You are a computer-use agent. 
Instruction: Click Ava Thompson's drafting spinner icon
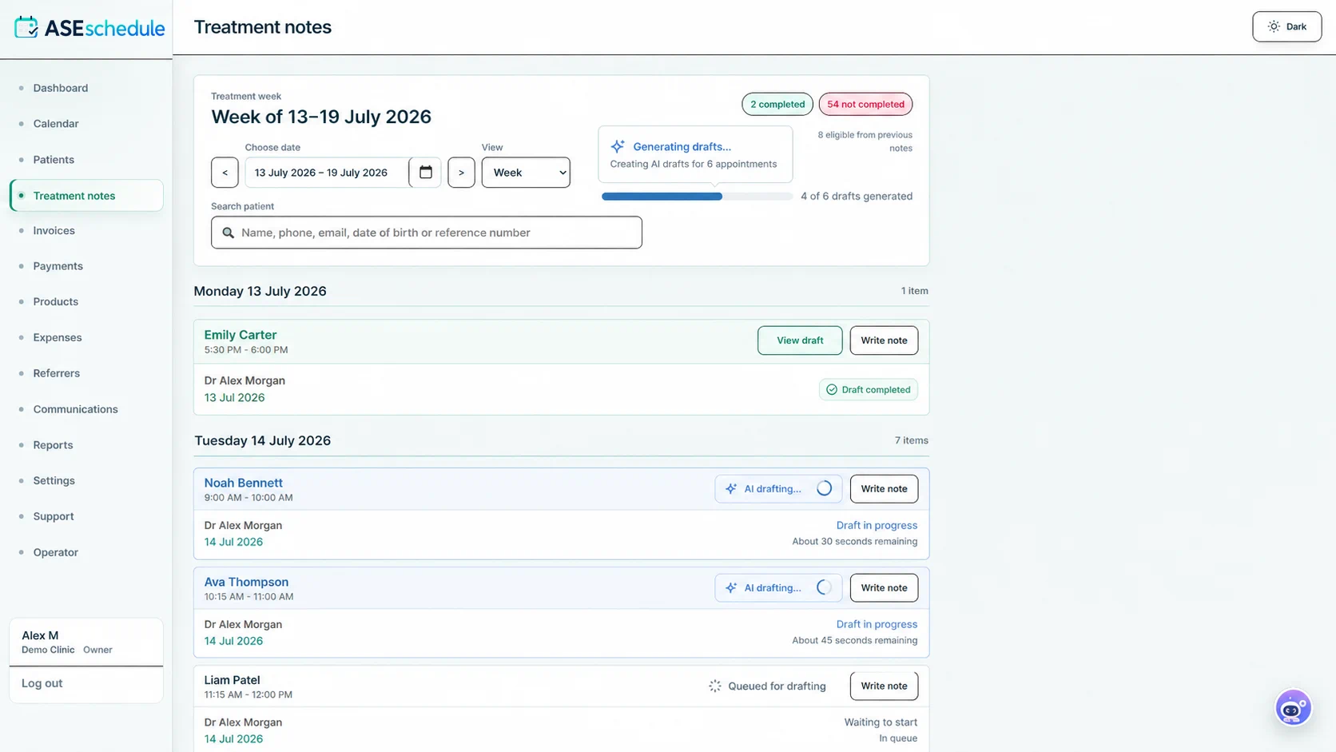click(x=824, y=587)
